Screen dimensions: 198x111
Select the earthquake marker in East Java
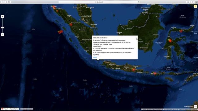(133, 70)
